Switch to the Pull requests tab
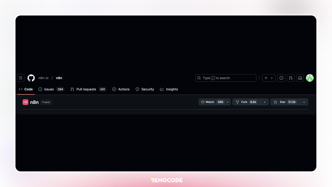Screen dimensions: 332x187 88,89
